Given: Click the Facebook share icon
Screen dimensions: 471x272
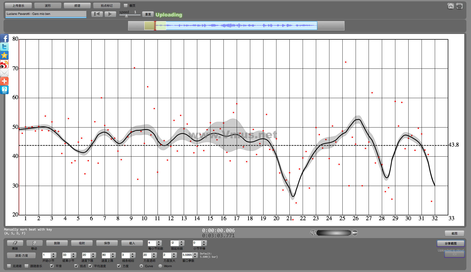Looking at the screenshot, I should click(x=4, y=38).
